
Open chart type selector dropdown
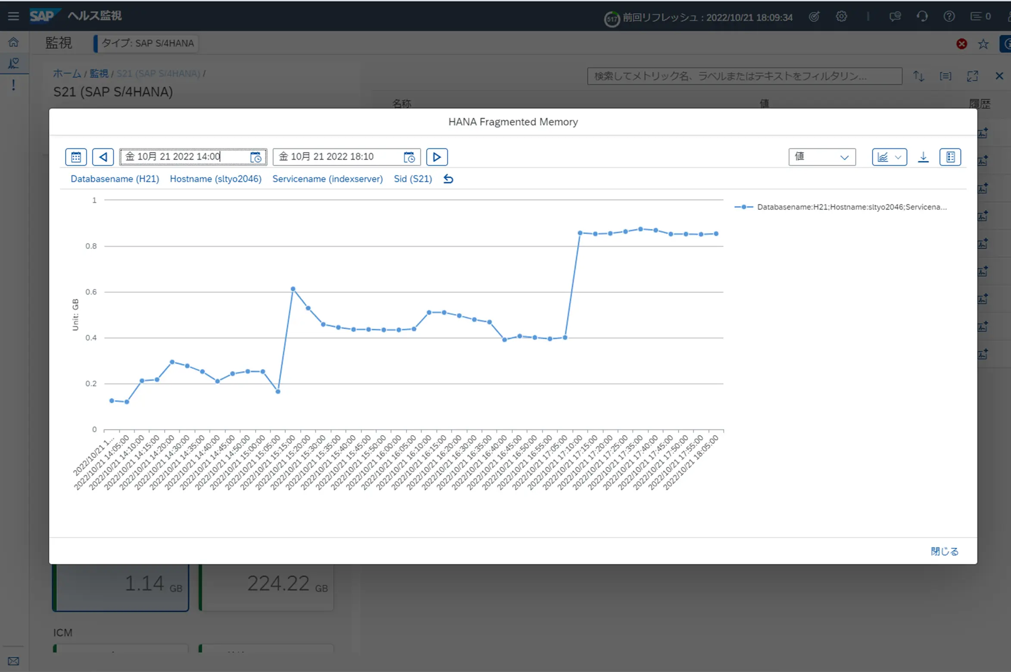pos(889,157)
